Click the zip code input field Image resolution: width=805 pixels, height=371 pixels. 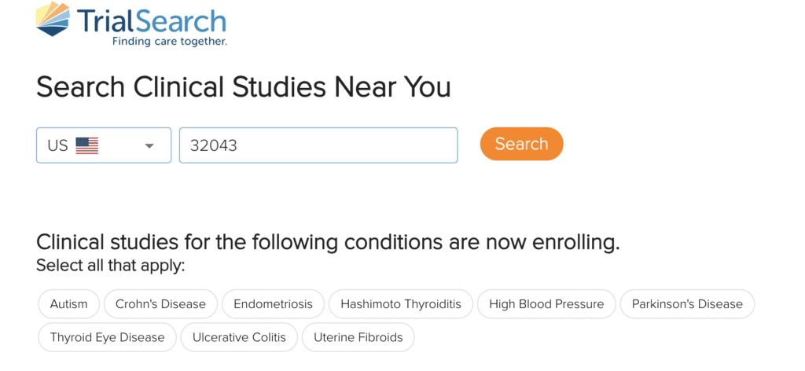(x=318, y=145)
